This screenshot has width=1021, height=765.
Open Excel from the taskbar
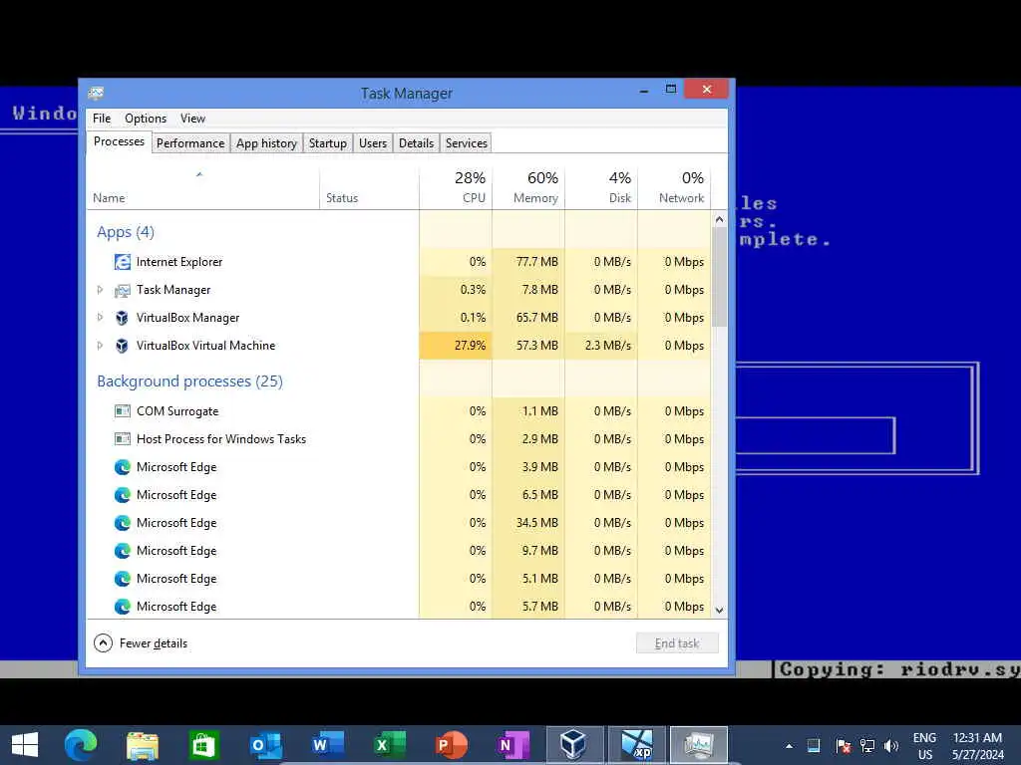(x=390, y=745)
